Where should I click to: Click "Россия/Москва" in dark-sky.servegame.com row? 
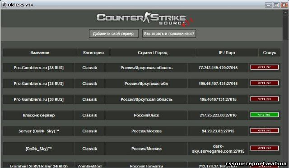tap(146, 149)
